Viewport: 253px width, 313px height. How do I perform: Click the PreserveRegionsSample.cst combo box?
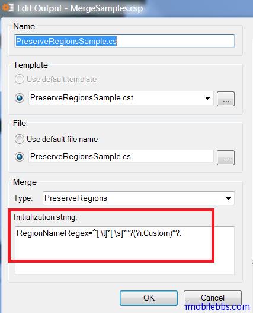coord(121,98)
